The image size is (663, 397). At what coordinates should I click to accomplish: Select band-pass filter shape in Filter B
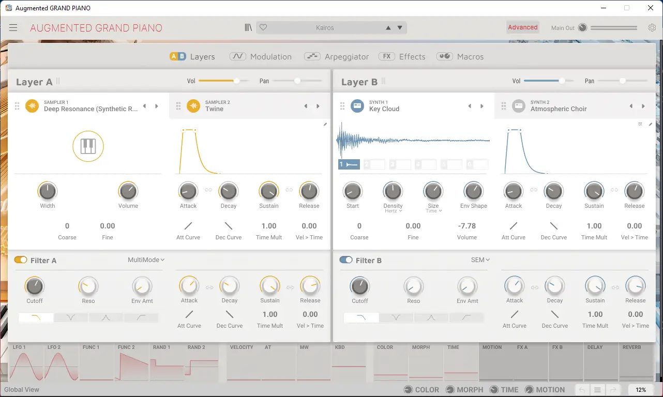(x=431, y=318)
